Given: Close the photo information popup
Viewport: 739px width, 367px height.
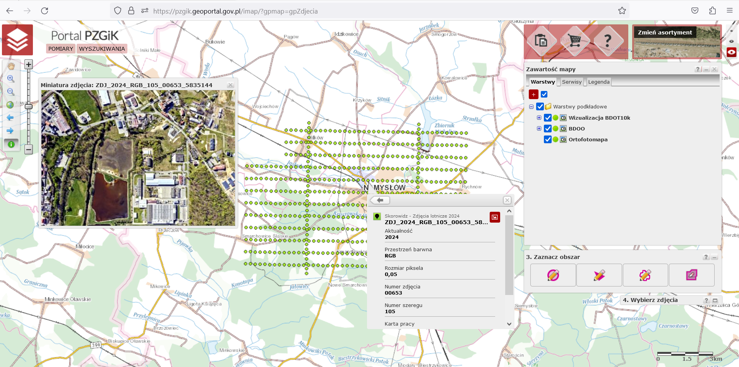Looking at the screenshot, I should 507,200.
